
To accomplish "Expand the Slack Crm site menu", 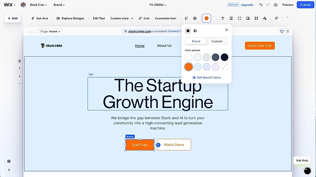I will pyautogui.click(x=38, y=5).
